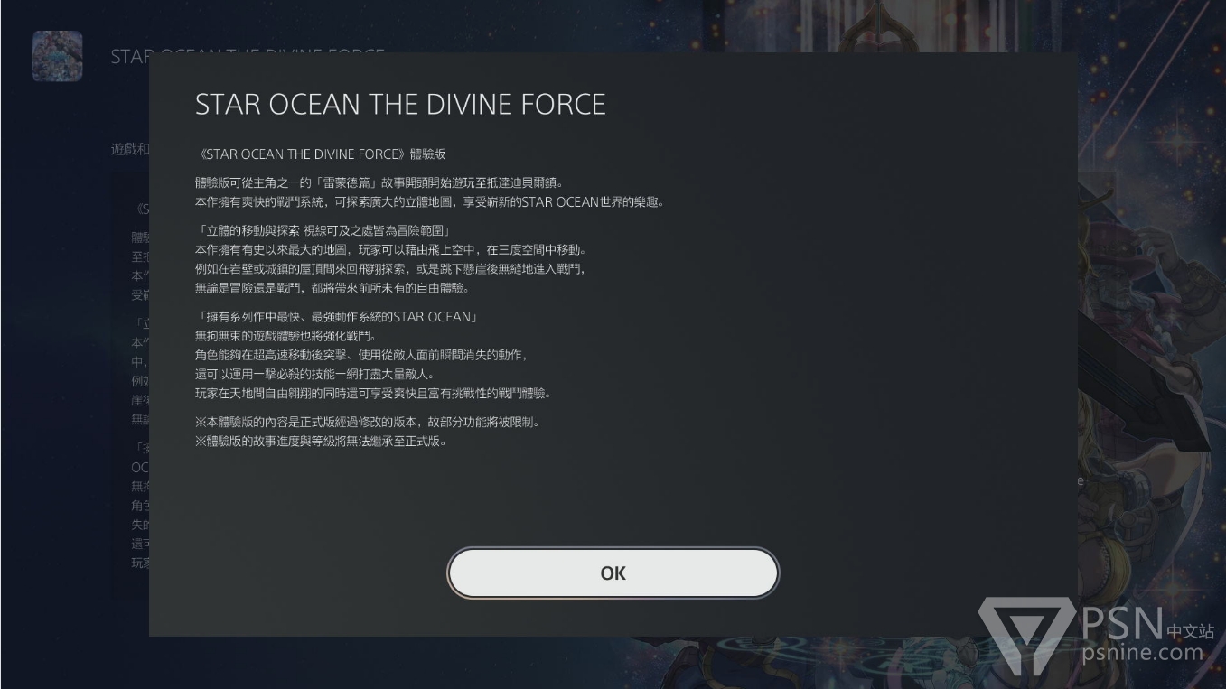Click the line starting with 玩家在天地間自由翱翔
Image resolution: width=1226 pixels, height=689 pixels.
[372, 393]
